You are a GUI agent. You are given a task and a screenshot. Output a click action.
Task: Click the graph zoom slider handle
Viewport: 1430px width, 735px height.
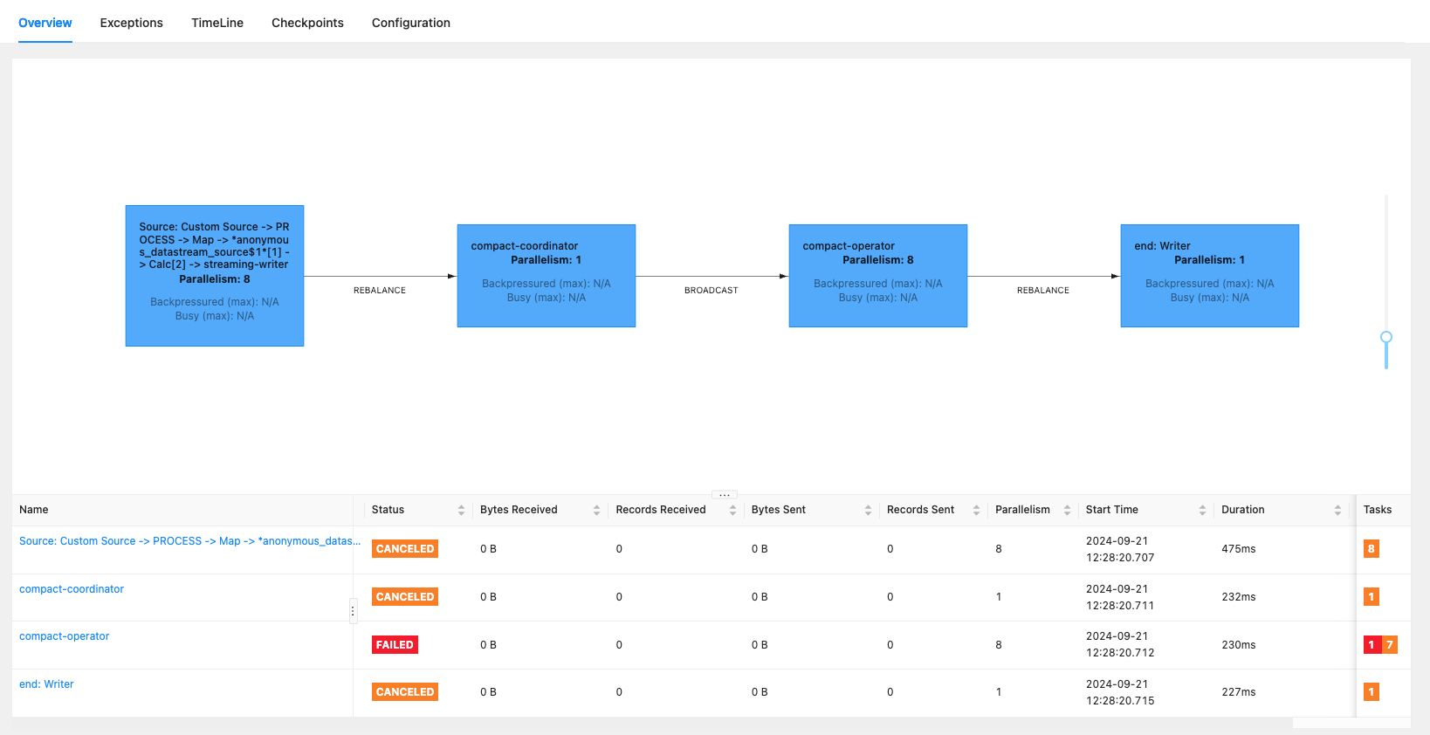1386,337
